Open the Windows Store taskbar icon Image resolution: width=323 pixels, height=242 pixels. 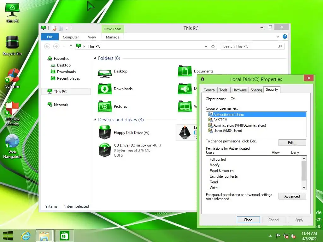click(x=64, y=236)
